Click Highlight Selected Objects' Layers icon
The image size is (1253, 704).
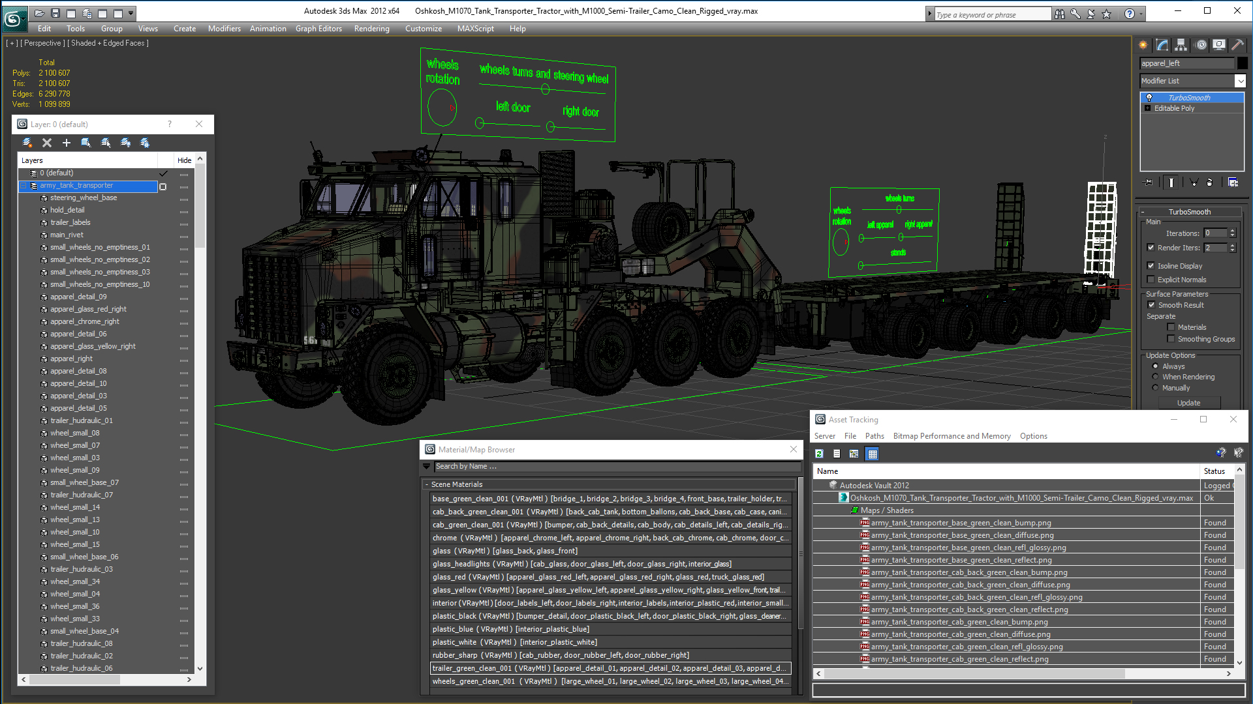pos(106,143)
